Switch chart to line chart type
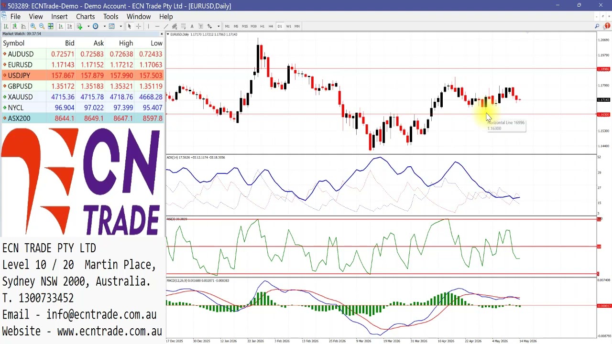Screen dimensions: 612x344 (23, 26)
